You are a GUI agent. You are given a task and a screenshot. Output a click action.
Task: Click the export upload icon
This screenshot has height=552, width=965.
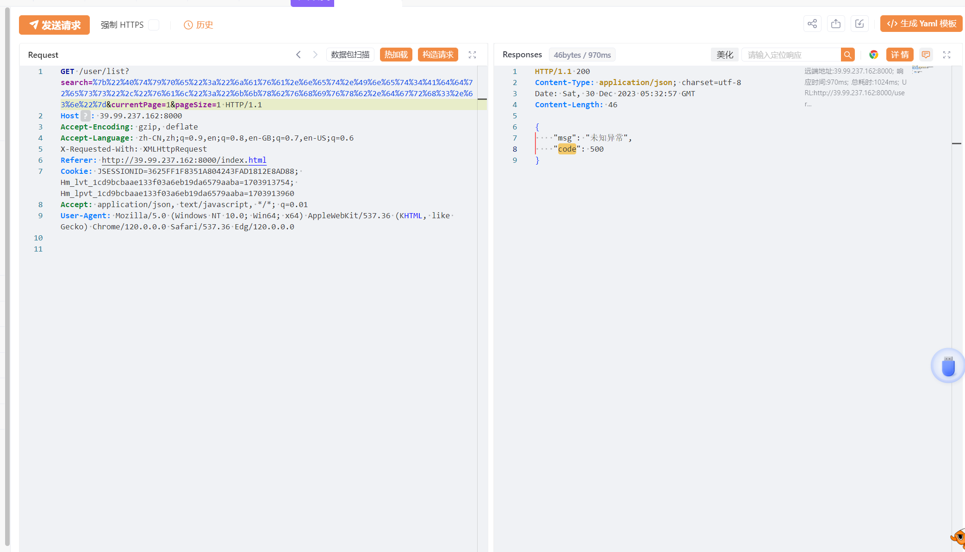(x=836, y=24)
